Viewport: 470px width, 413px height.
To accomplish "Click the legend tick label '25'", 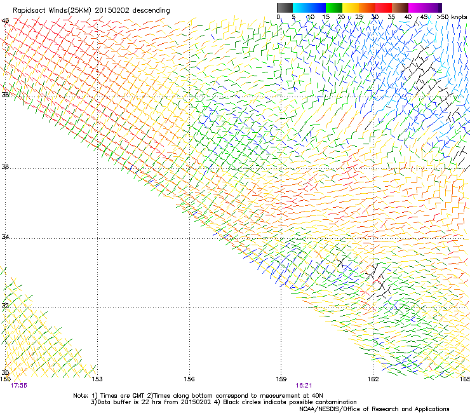I will click(359, 17).
